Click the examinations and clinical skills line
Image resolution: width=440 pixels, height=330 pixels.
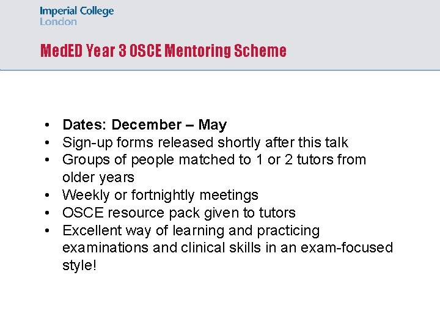tap(227, 248)
